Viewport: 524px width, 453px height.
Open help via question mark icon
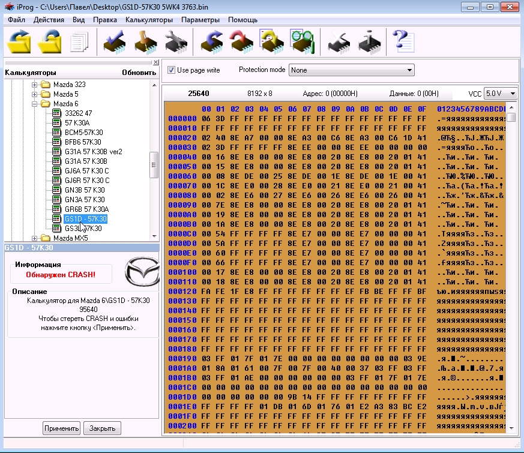pos(403,41)
